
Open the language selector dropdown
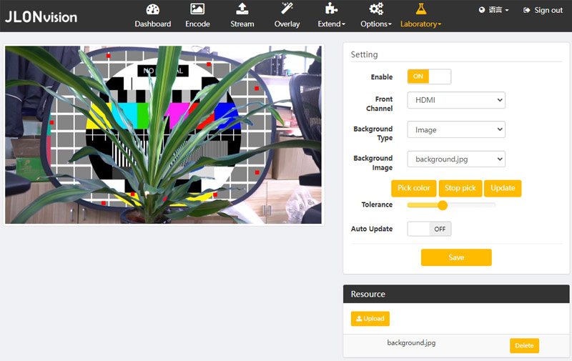click(x=493, y=10)
